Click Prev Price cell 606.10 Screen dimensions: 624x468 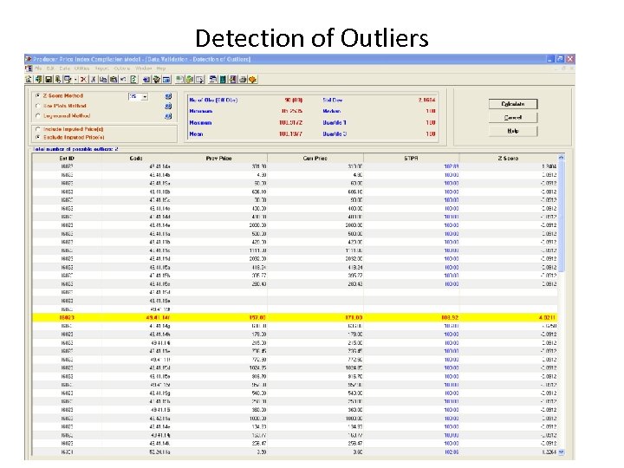(258, 192)
